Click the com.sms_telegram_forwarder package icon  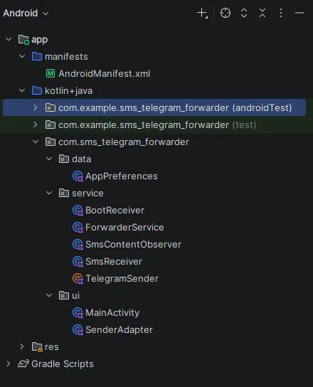[x=51, y=142]
